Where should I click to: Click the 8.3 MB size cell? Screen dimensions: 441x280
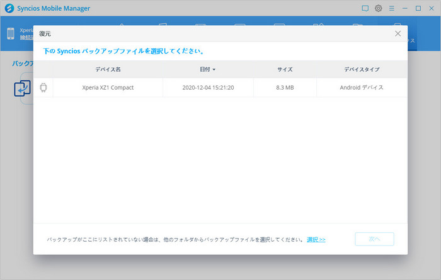point(285,87)
